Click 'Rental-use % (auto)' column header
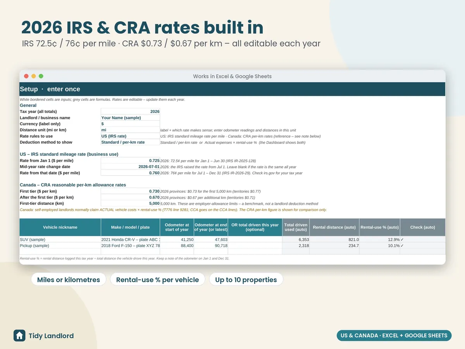Viewport: 465px width, 349px height. (x=379, y=227)
